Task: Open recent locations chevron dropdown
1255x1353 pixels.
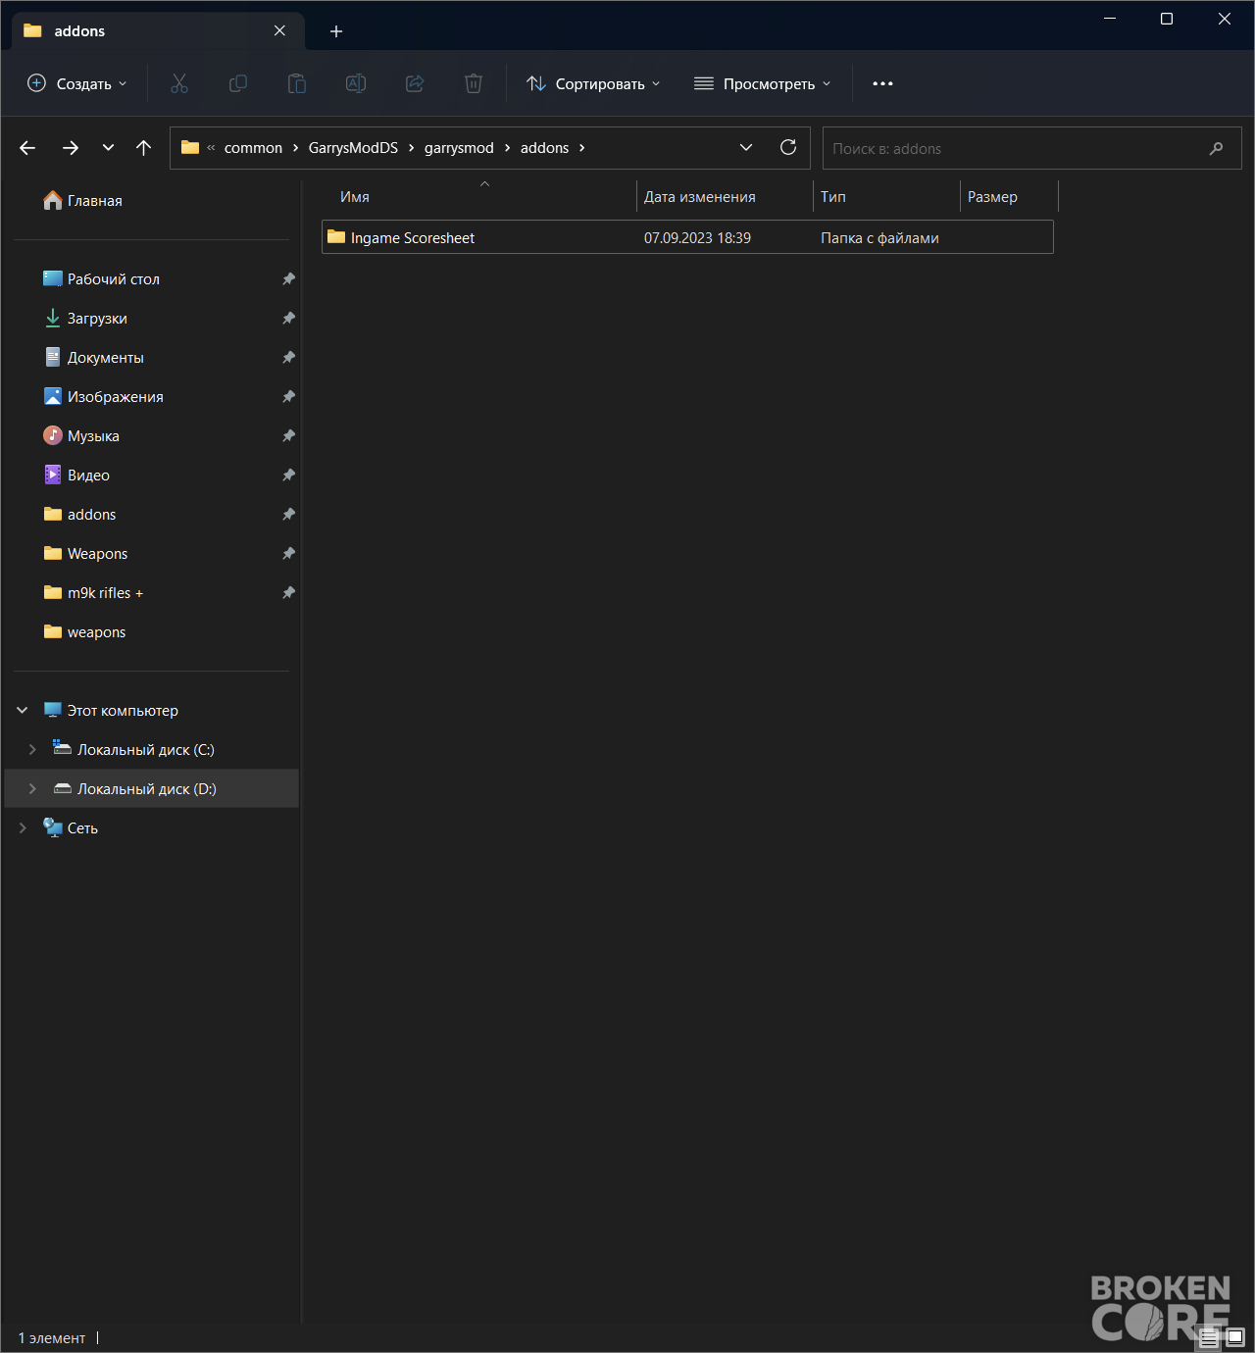Action: click(108, 148)
